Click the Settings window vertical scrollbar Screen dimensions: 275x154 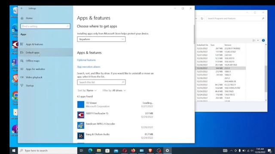(x=194, y=34)
